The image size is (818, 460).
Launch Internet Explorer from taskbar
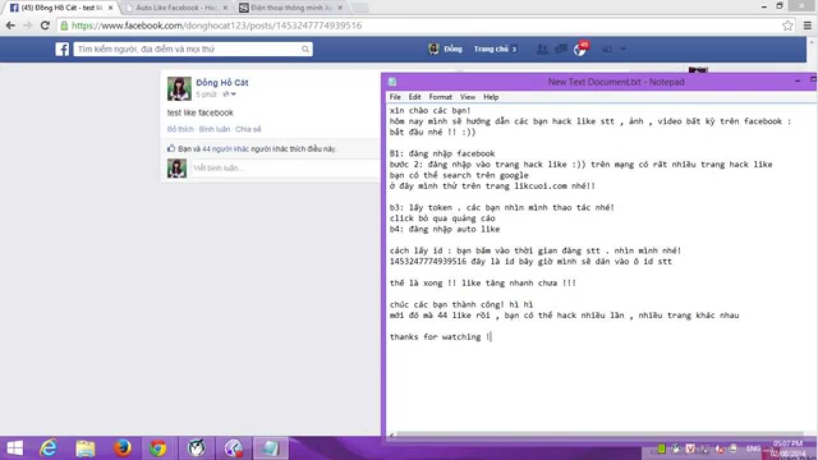click(49, 448)
